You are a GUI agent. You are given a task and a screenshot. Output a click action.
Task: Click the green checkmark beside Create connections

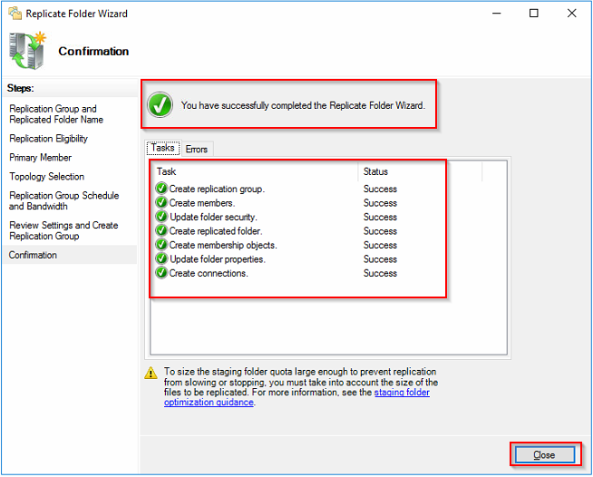coord(161,273)
